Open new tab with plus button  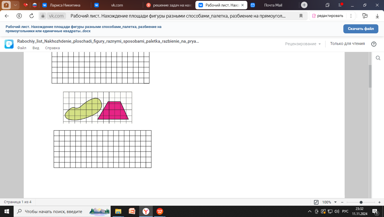pyautogui.click(x=304, y=5)
